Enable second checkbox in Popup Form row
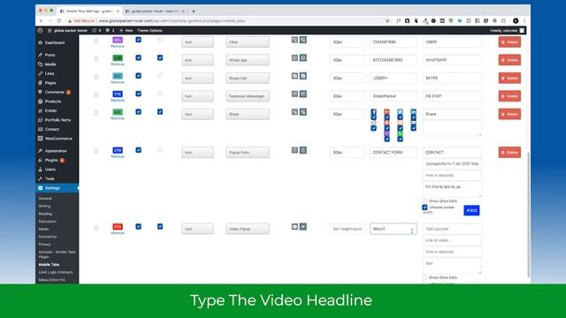The width and height of the screenshot is (566, 318). (160, 150)
